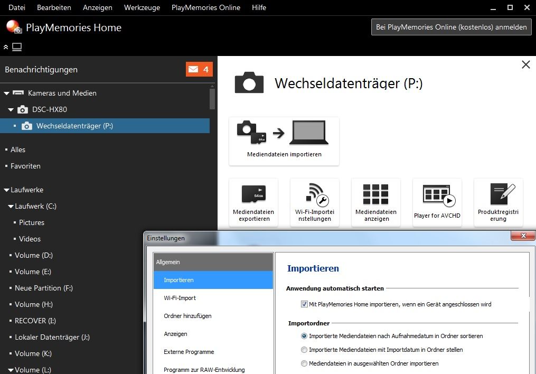Image resolution: width=536 pixels, height=374 pixels.
Task: Select import into ausgewählten Ordner radio option
Action: pyautogui.click(x=304, y=363)
